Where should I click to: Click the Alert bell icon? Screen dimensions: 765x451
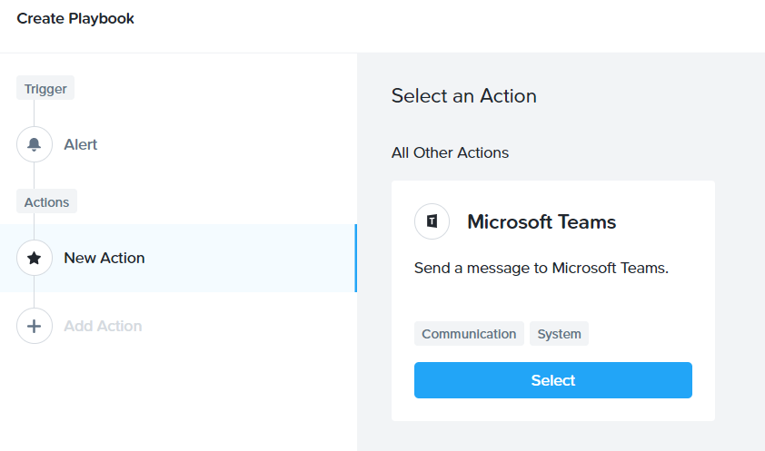[x=35, y=144]
